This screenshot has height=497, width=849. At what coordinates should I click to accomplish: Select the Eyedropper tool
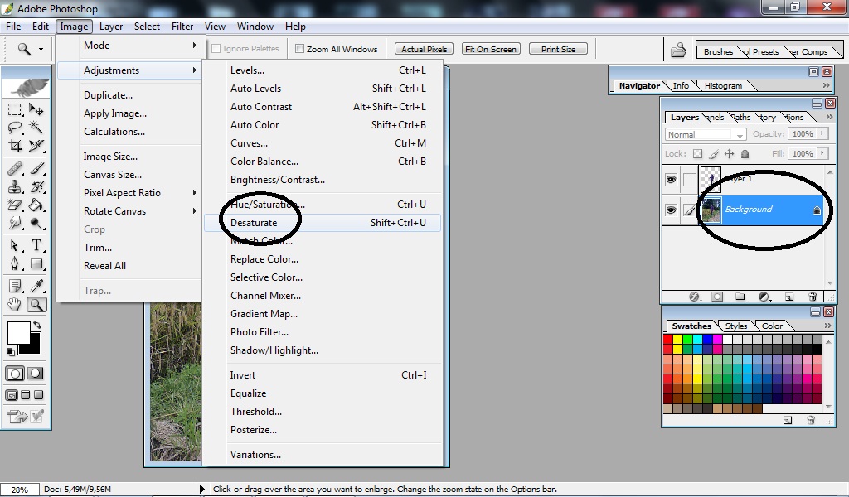(36, 286)
